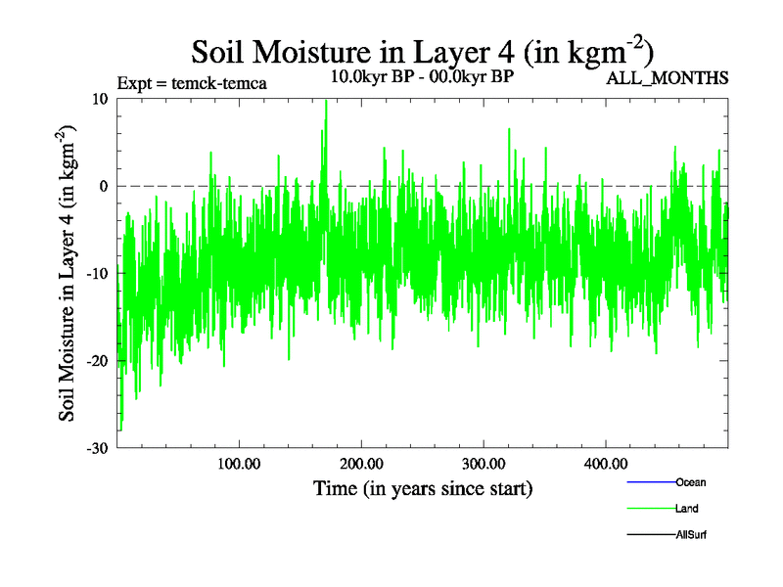783x587 pixels.
Task: Click the 10 y-axis tick label
Action: [x=99, y=99]
